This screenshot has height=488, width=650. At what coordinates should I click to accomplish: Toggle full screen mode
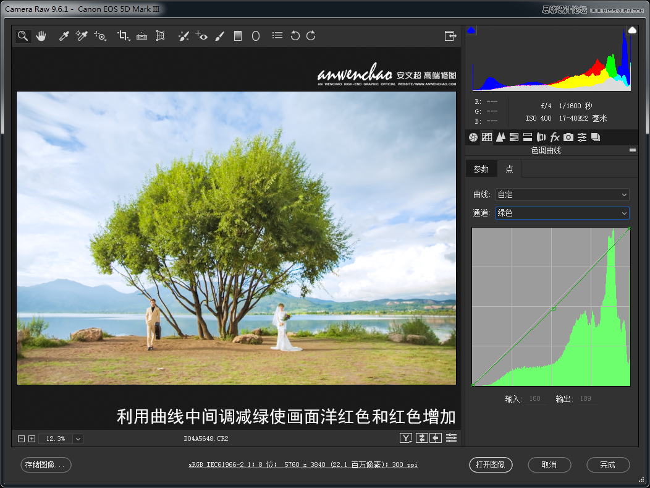(450, 36)
